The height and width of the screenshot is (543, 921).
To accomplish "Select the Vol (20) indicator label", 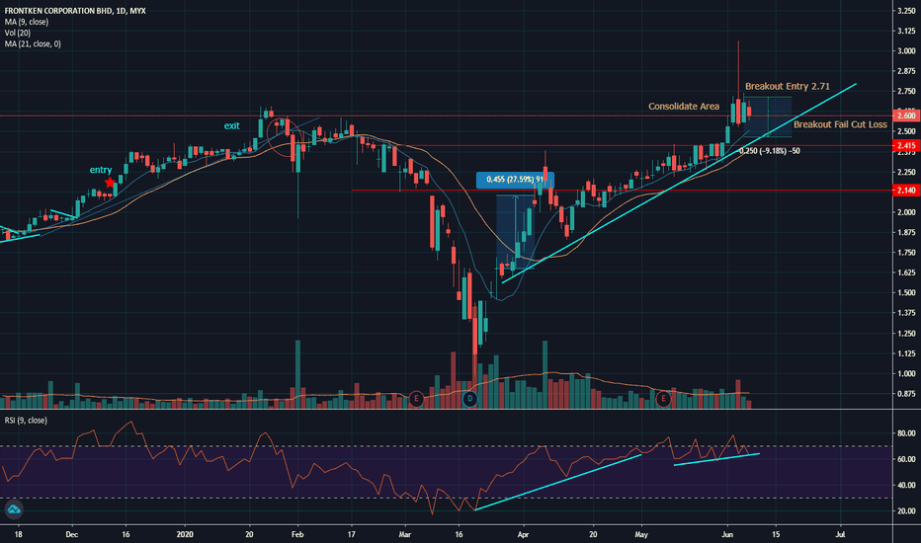I will pos(18,33).
